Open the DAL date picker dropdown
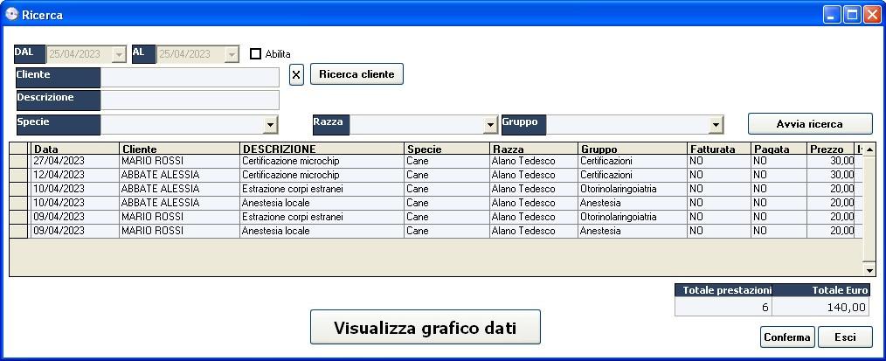The width and height of the screenshot is (886, 361). [x=120, y=54]
